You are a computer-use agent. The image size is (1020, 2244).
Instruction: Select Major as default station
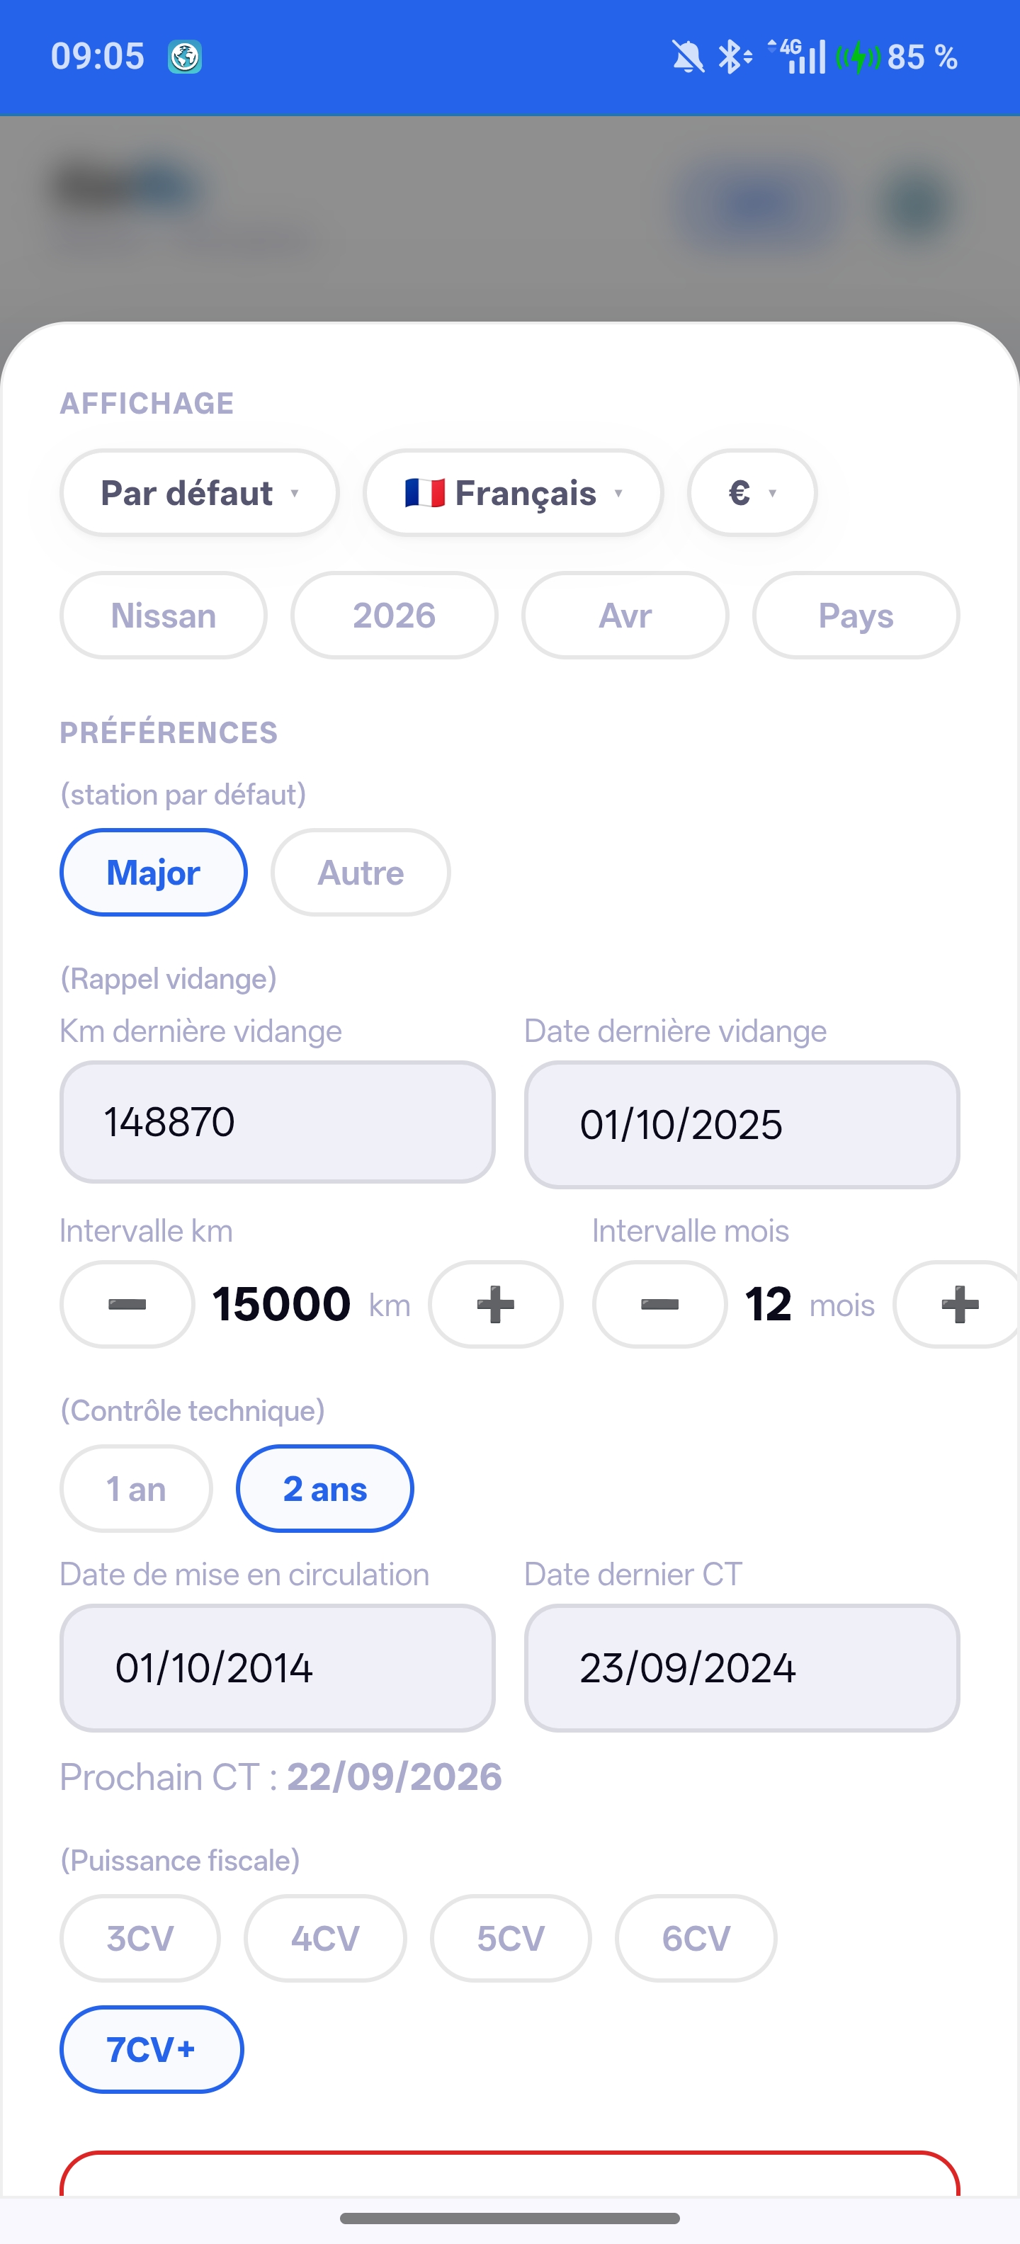[x=153, y=872]
